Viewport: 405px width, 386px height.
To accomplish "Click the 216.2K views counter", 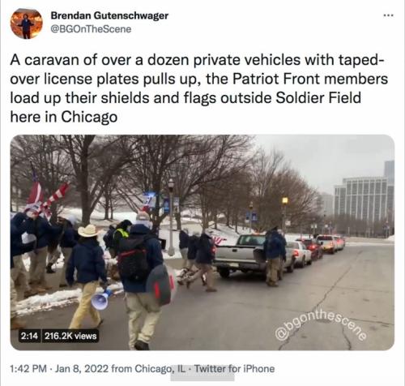I will click(70, 336).
